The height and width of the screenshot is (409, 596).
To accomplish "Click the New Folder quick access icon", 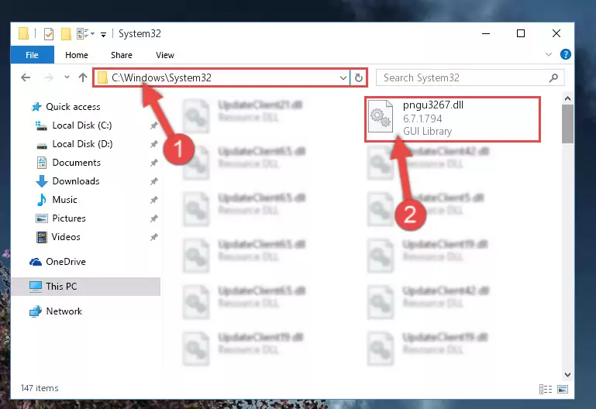I will pyautogui.click(x=66, y=34).
